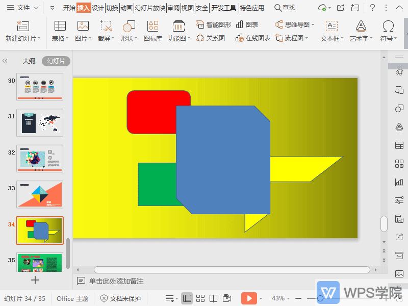Screen dimensions: 408x306
Task: Switch to Outline (大纲) pane
Action: [29, 61]
